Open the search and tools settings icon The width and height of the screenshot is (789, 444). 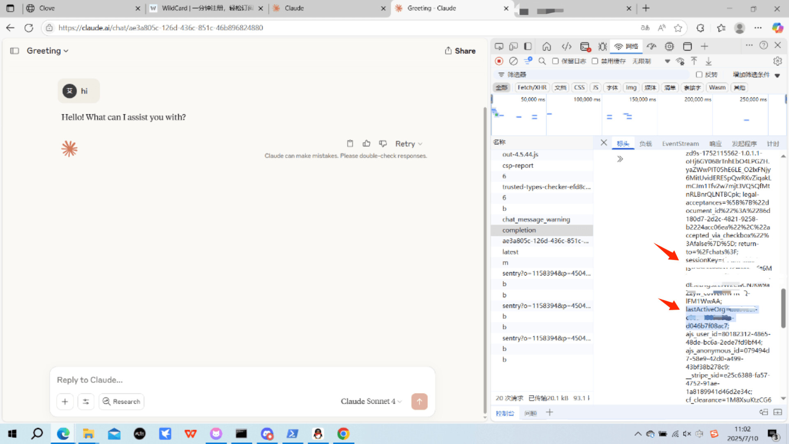coord(86,402)
